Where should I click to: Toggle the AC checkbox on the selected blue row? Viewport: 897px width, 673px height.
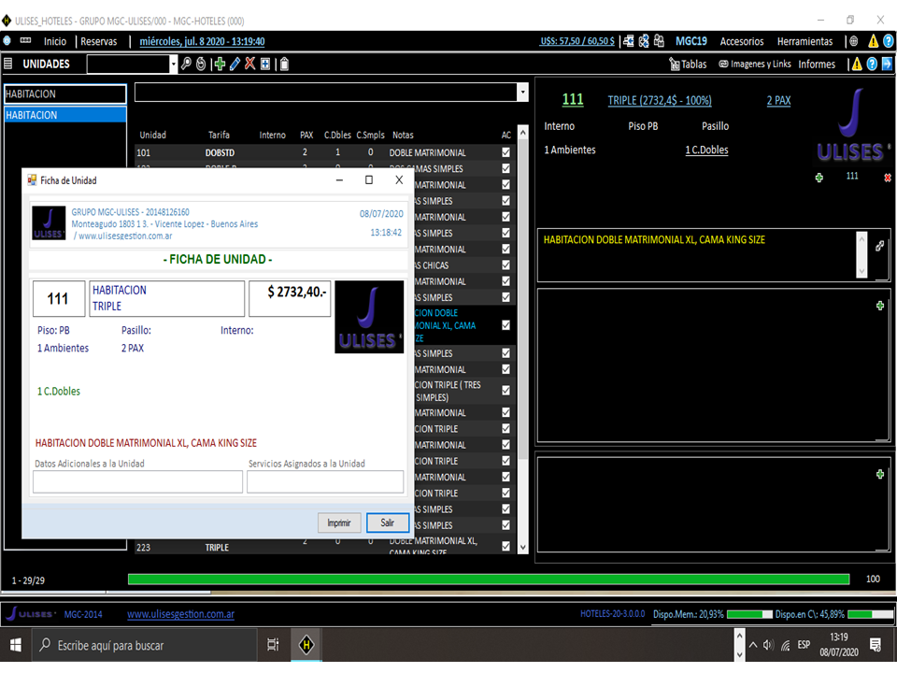[x=505, y=324]
